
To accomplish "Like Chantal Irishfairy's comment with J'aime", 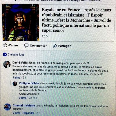I will (17, 113).
